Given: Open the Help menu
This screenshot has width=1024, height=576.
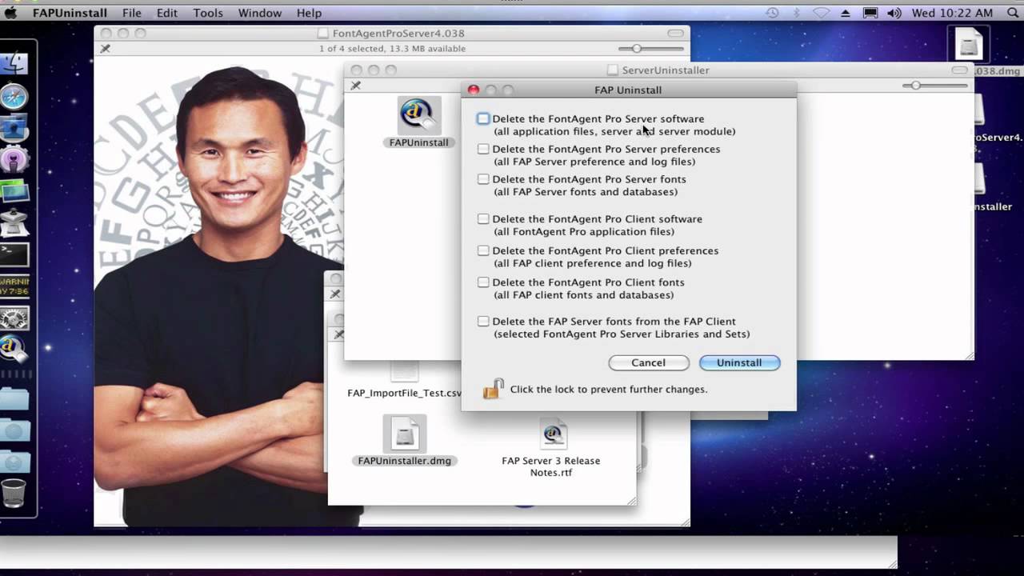Looking at the screenshot, I should point(309,13).
